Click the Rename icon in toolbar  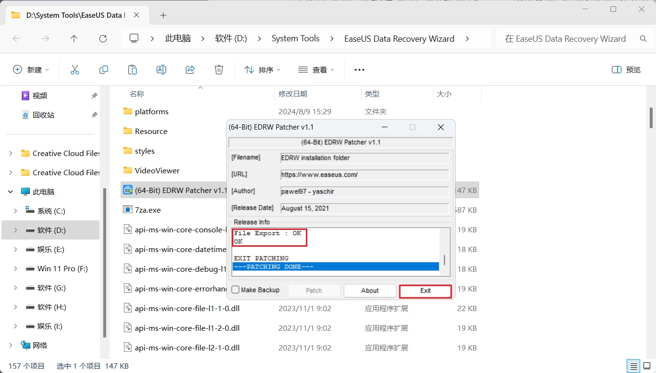click(x=161, y=70)
